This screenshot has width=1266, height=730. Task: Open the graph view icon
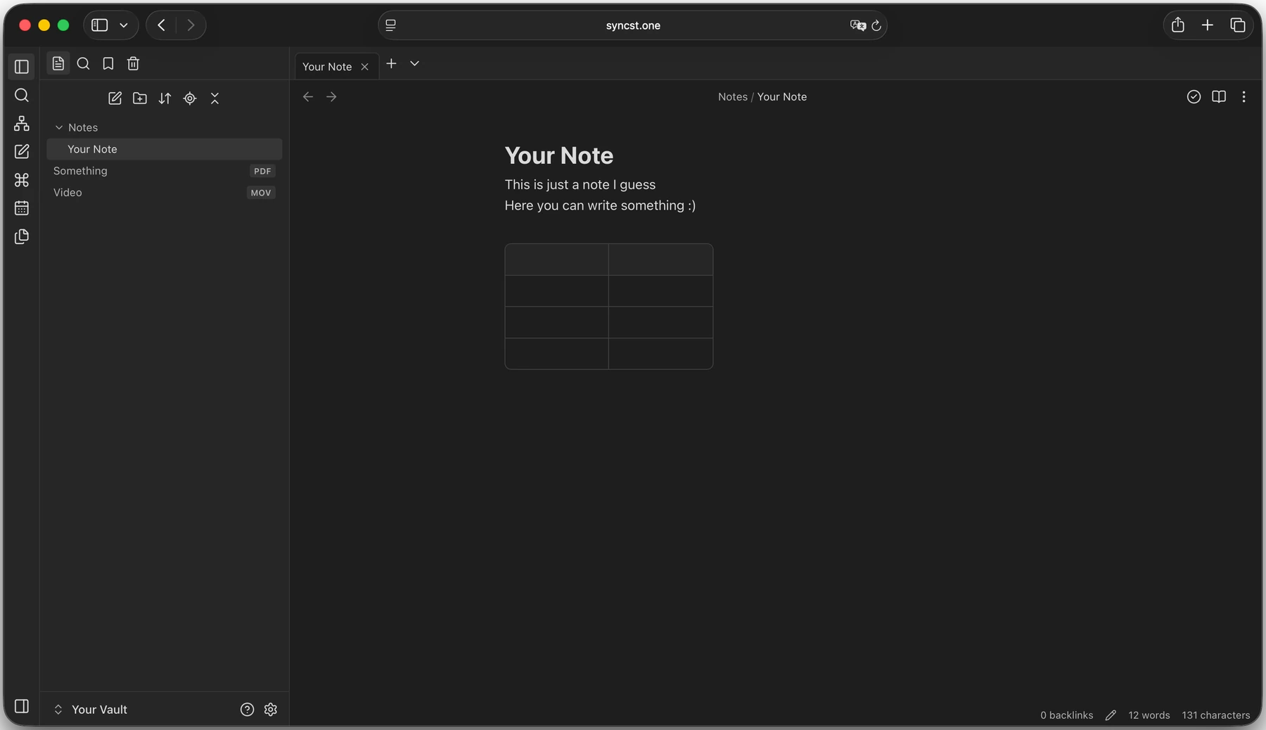pos(22,124)
